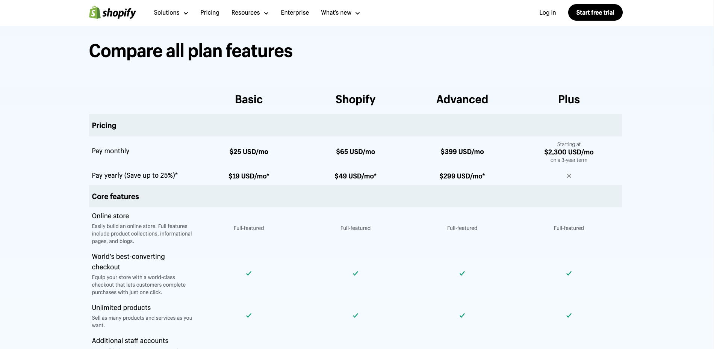Screen dimensions: 714x349
Task: Click the gray X in Plus yearly row
Action: click(x=569, y=176)
